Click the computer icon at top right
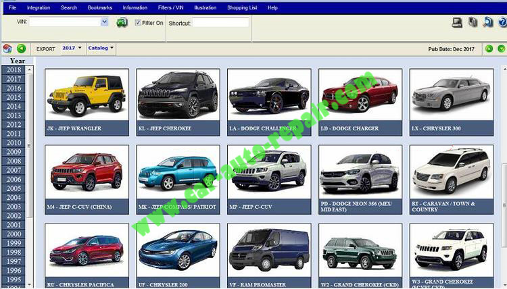Screen dimensions: 507x289 457,22
